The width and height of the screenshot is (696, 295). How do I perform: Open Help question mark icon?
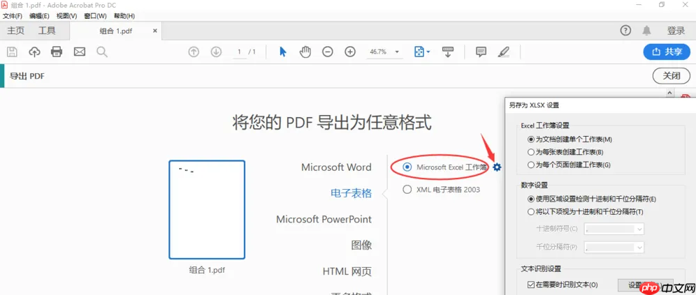tap(625, 31)
